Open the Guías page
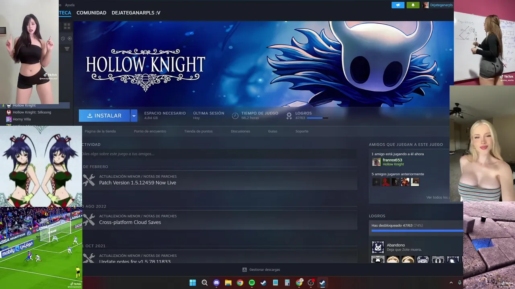This screenshot has height=289, width=515. tap(273, 131)
